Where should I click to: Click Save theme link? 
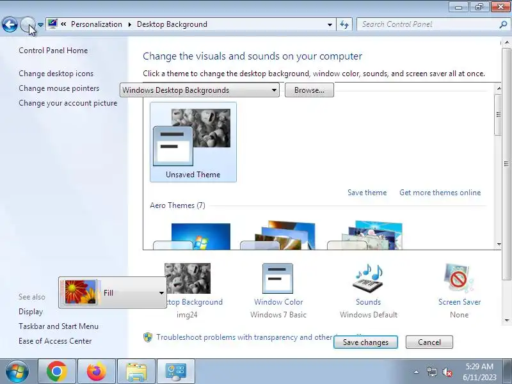click(x=367, y=193)
